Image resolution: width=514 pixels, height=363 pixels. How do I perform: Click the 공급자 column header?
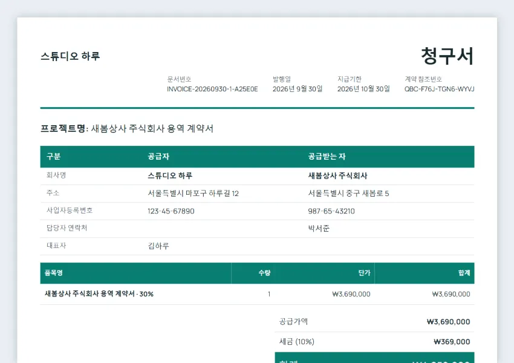click(158, 157)
